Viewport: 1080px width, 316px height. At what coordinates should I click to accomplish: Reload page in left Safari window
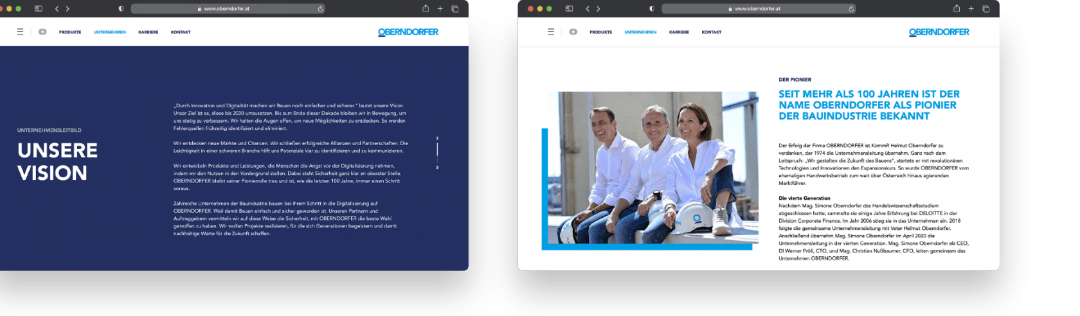point(320,8)
